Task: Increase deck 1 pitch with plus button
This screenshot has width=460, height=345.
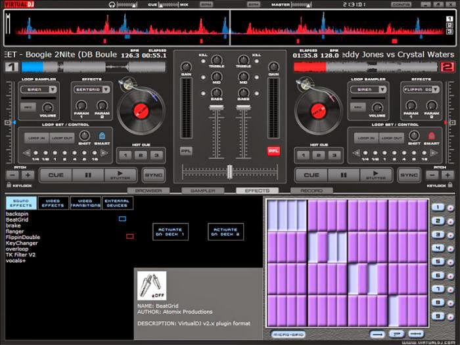Action: [28, 175]
